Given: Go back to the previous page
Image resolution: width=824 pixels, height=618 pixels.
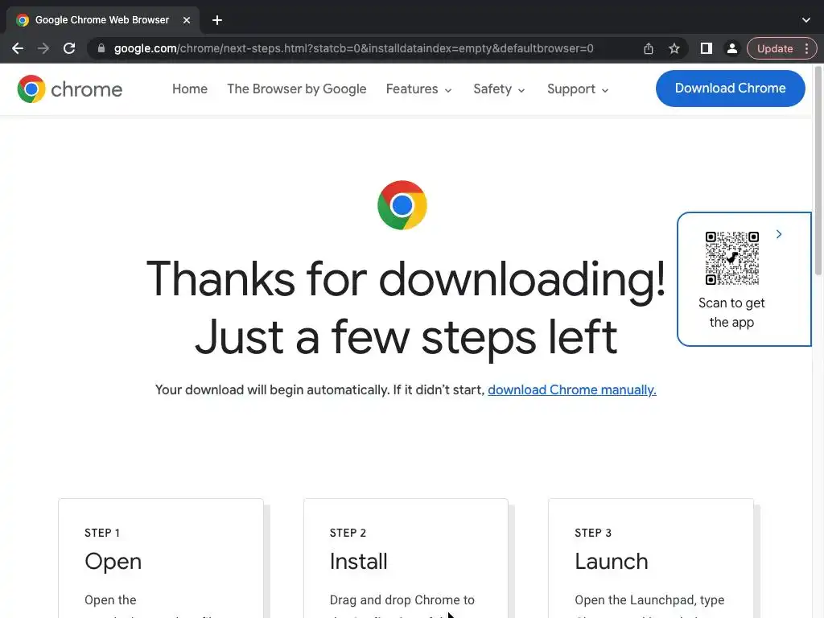Looking at the screenshot, I should (x=18, y=48).
